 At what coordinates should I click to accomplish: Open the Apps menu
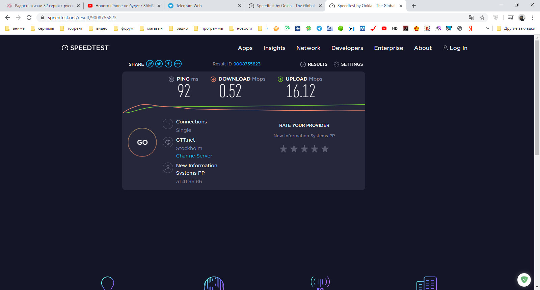245,48
